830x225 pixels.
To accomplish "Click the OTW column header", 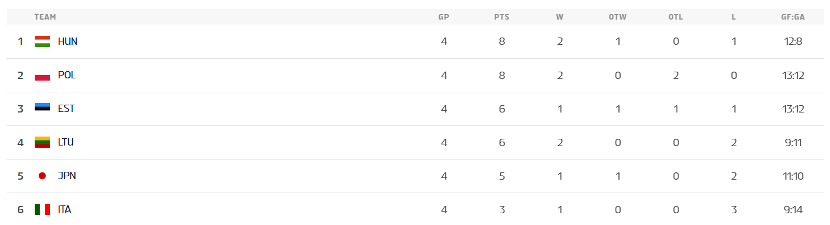I will (x=617, y=17).
